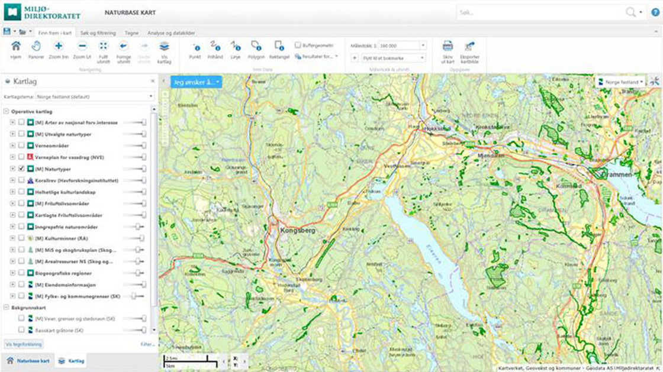This screenshot has height=372, width=663.
Task: Click the Fullt utsnitt extent icon
Action: pyautogui.click(x=104, y=46)
